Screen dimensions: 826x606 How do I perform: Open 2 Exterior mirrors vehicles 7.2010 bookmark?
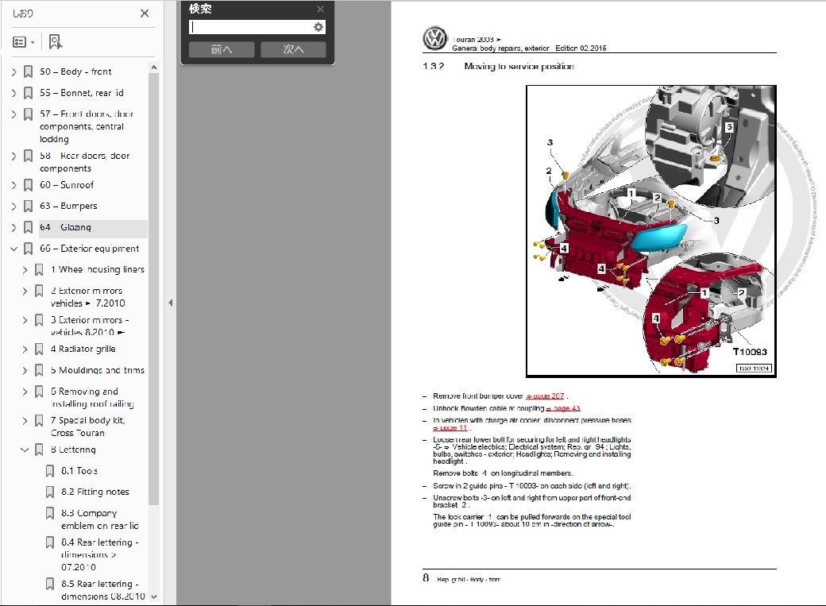[x=88, y=297]
